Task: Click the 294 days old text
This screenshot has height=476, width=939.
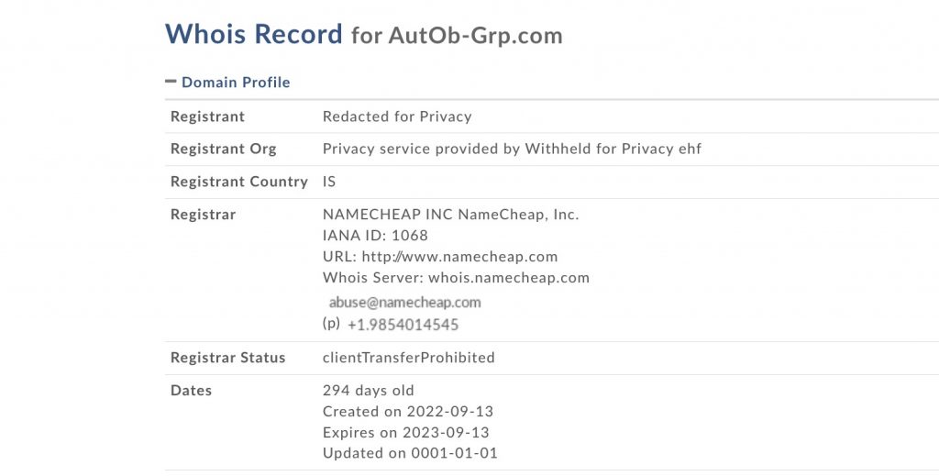Action: point(368,391)
